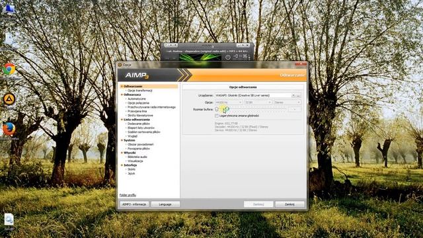Open Obszar powiadomień settings page
The image size is (423, 238).
pyautogui.click(x=141, y=144)
